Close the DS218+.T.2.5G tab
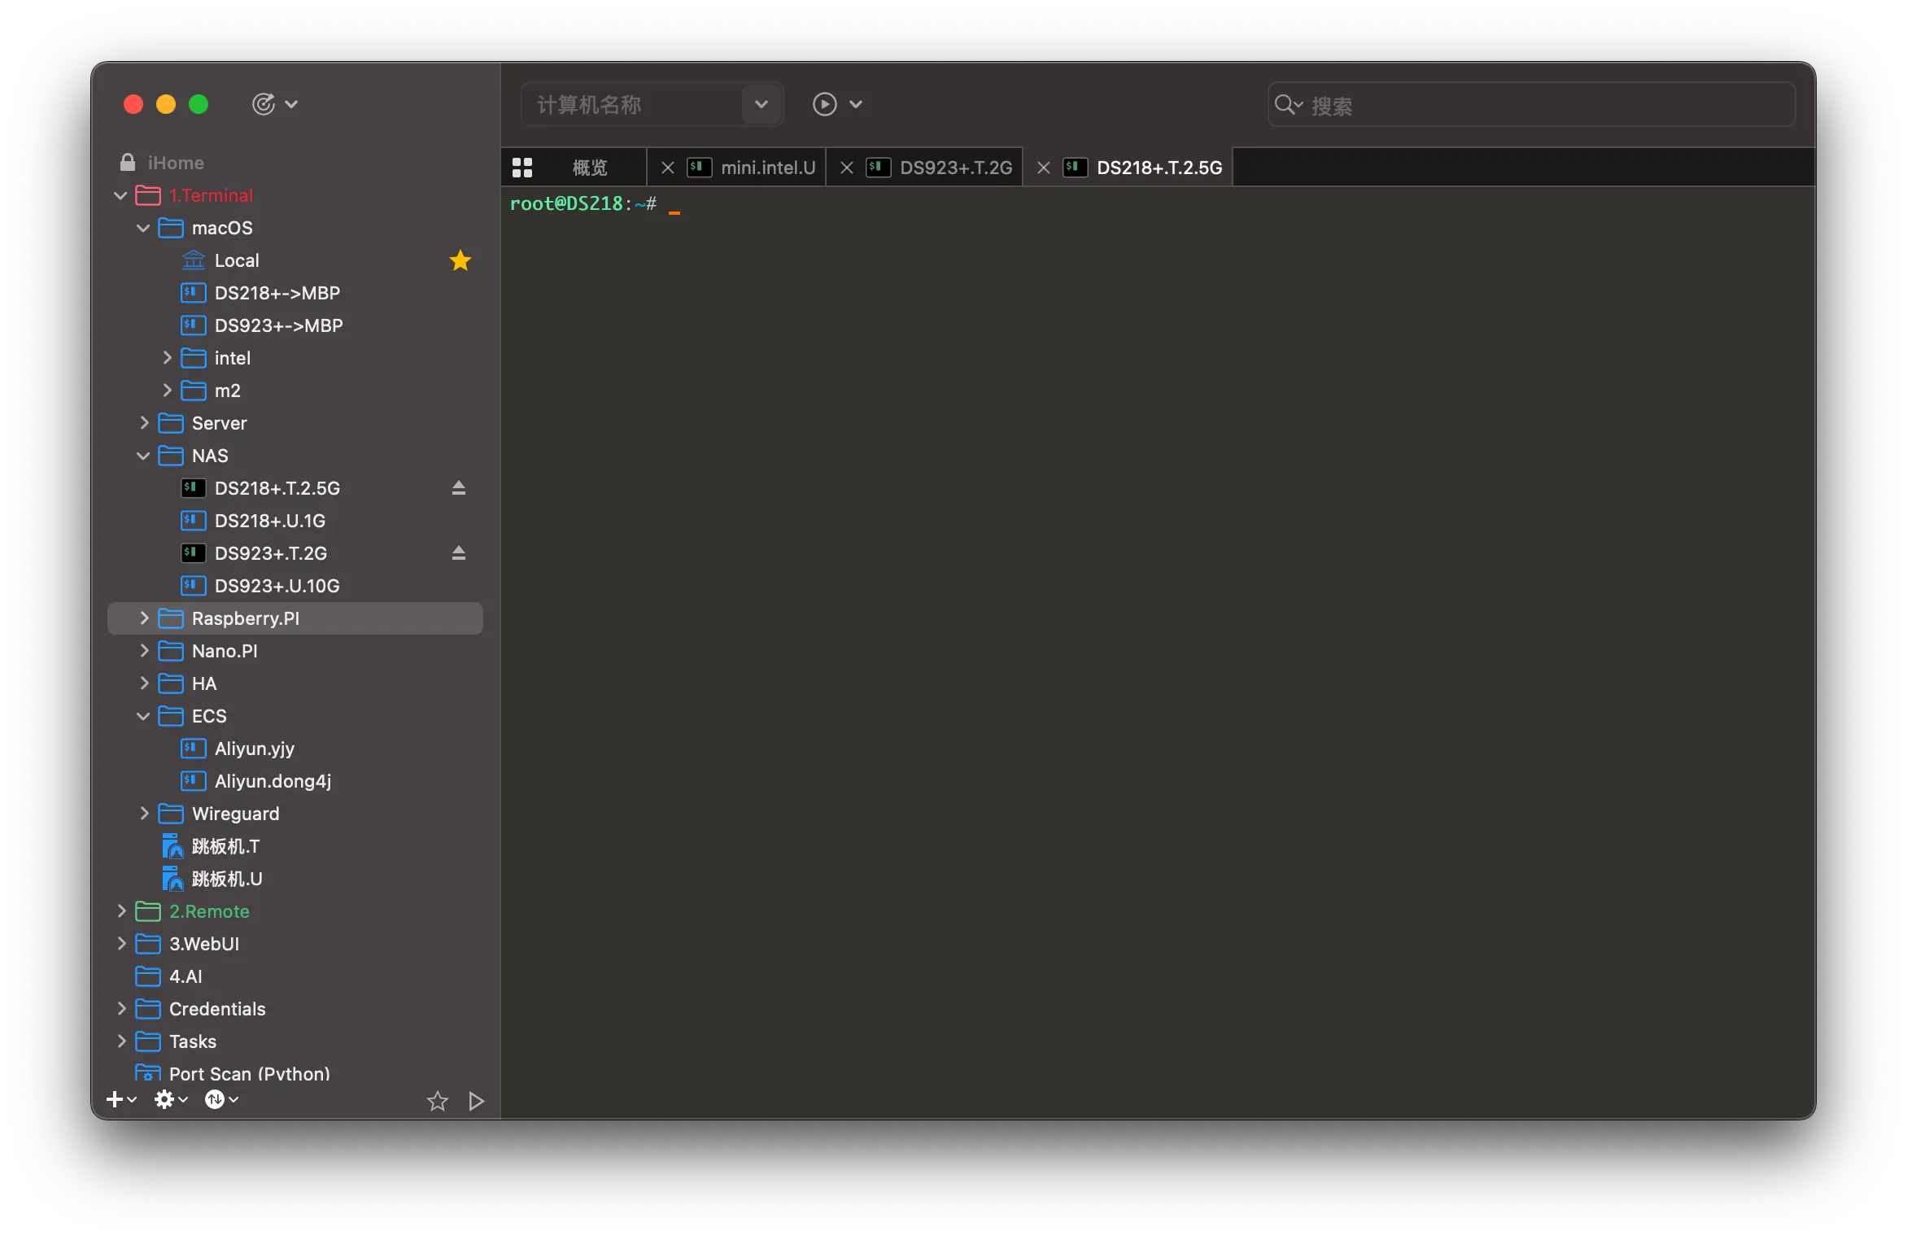 coord(1044,168)
